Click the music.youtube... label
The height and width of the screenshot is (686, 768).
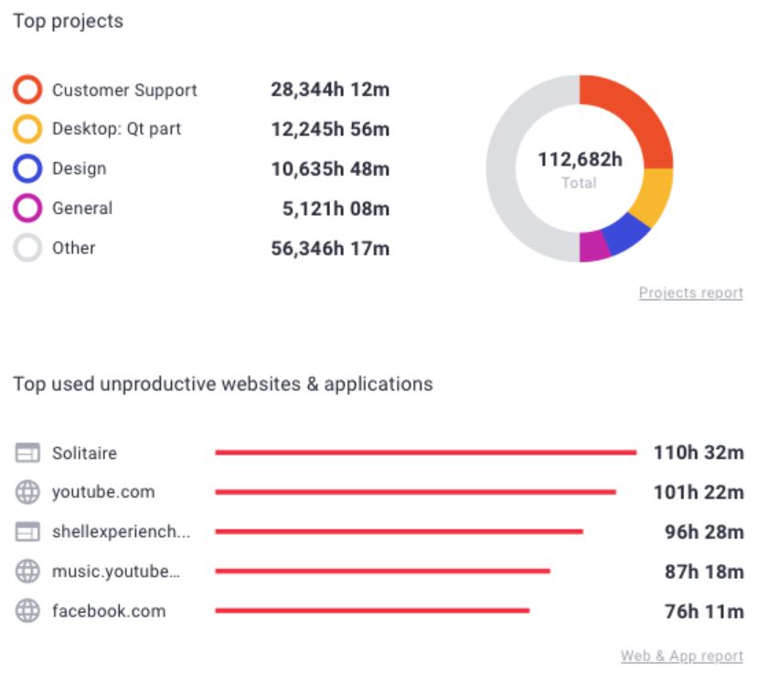116,572
